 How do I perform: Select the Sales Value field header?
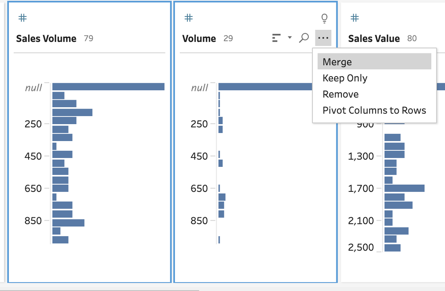tap(374, 38)
